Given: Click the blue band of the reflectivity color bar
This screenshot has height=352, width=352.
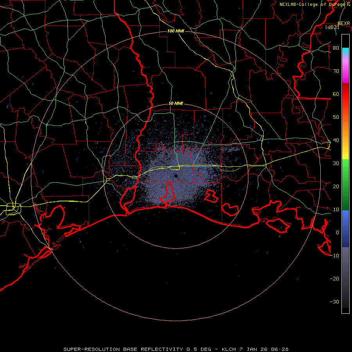Looking at the screenshot, I should pyautogui.click(x=345, y=229).
